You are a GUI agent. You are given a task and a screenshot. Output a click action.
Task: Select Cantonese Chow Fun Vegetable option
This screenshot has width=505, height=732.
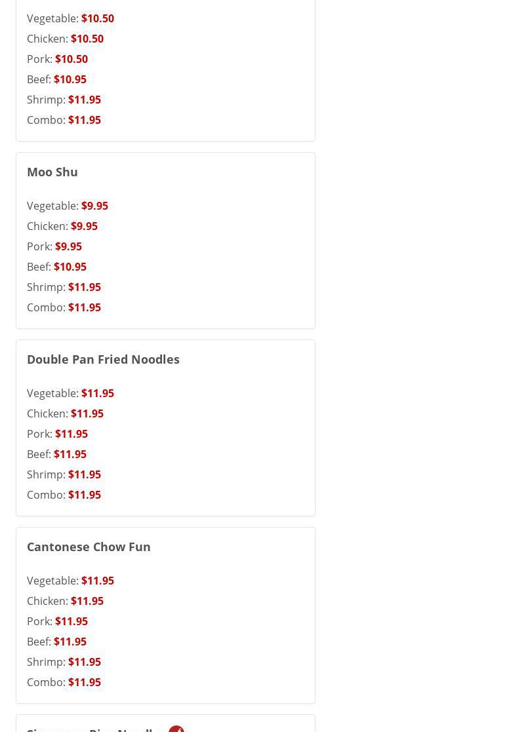(70, 581)
